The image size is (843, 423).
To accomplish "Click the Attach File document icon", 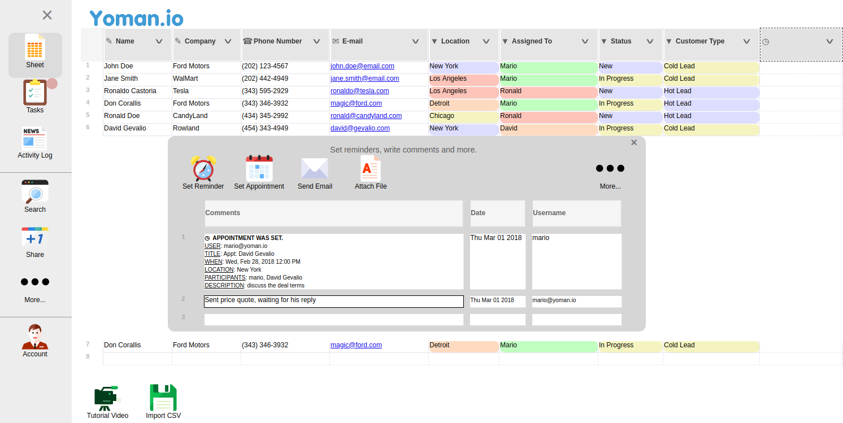I will (x=371, y=168).
